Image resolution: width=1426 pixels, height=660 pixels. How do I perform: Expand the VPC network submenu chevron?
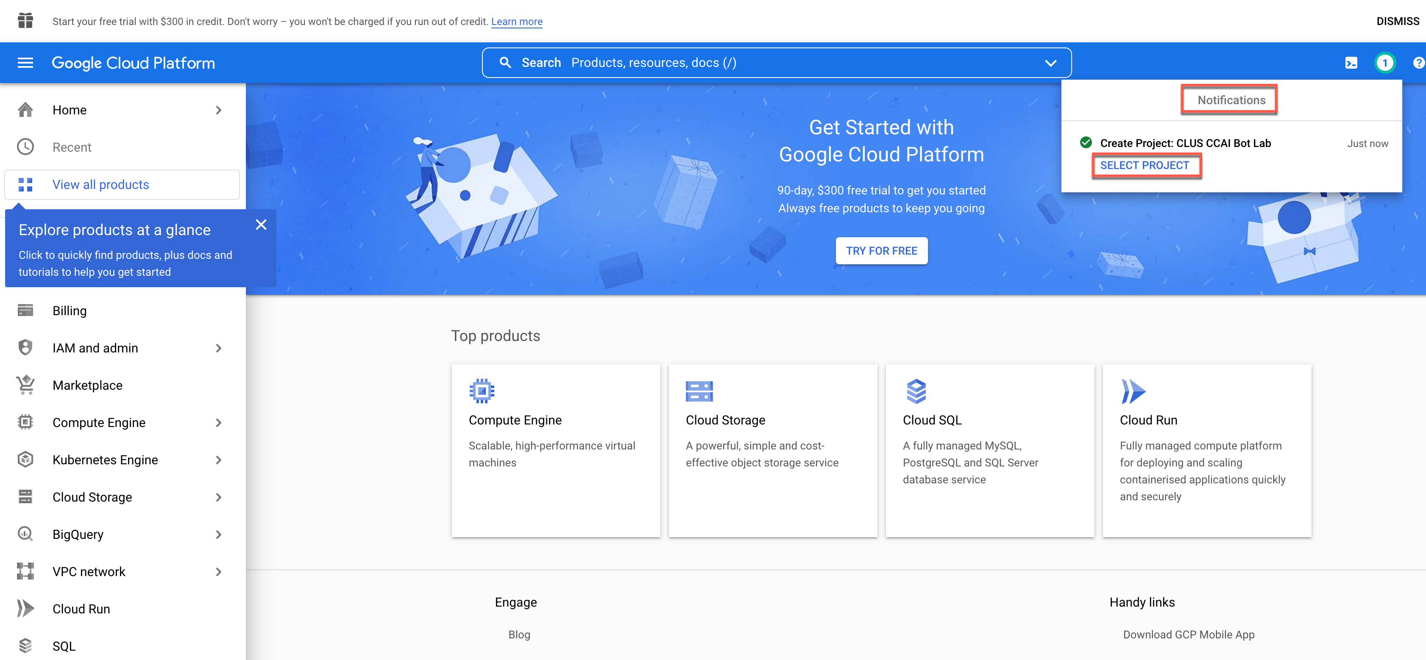coord(219,571)
